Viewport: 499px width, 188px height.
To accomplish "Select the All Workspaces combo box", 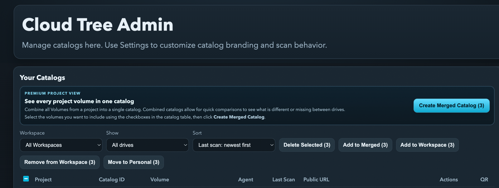I will click(x=61, y=145).
